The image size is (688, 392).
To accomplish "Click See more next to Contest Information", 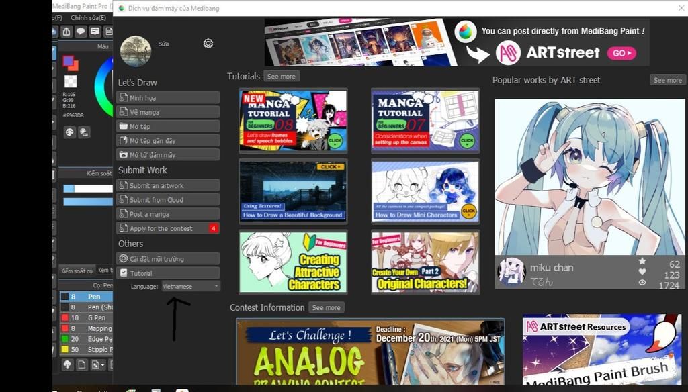I will click(x=326, y=307).
